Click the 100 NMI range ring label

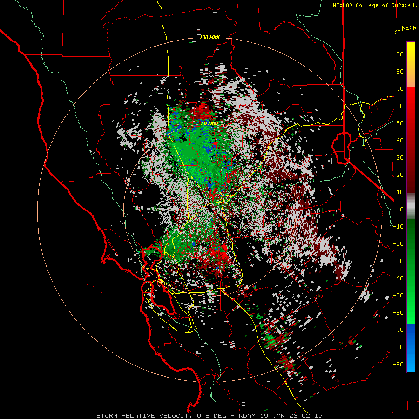(x=209, y=37)
